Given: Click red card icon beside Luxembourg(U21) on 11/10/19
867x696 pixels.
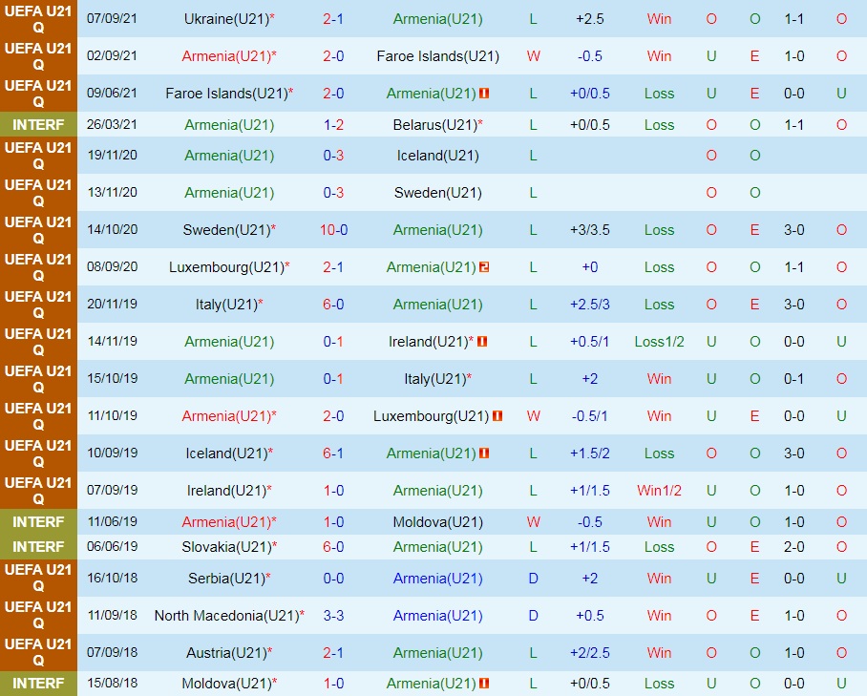Looking at the screenshot, I should [x=497, y=415].
